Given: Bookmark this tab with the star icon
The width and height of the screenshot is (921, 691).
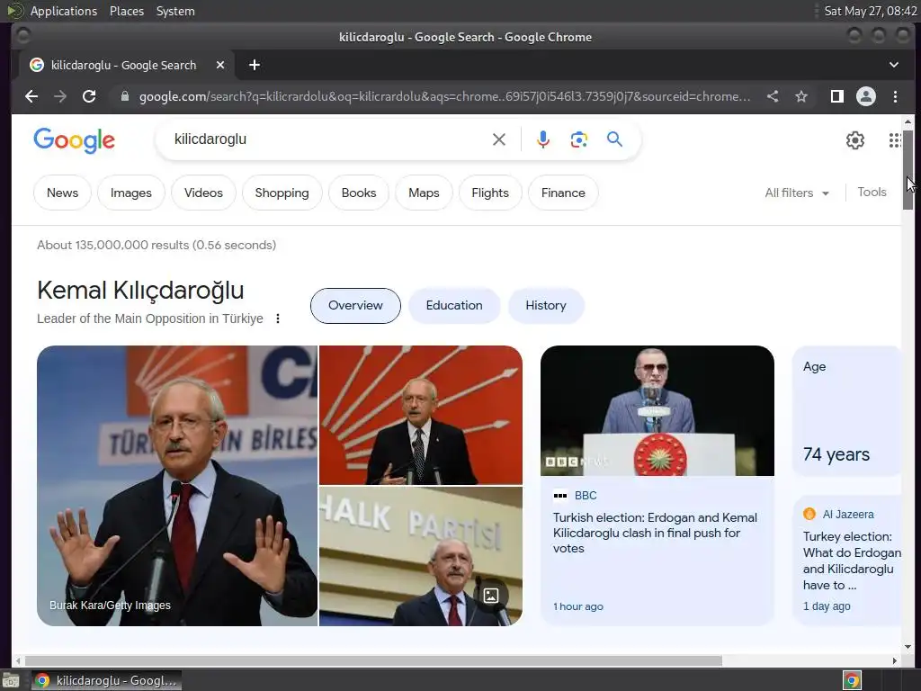Looking at the screenshot, I should click(801, 96).
